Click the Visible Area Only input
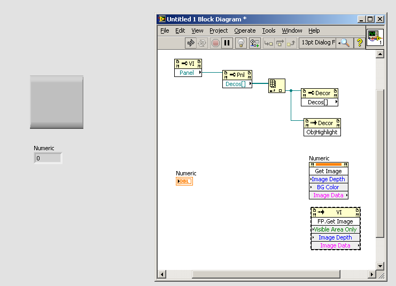396x286 pixels. (x=336, y=229)
